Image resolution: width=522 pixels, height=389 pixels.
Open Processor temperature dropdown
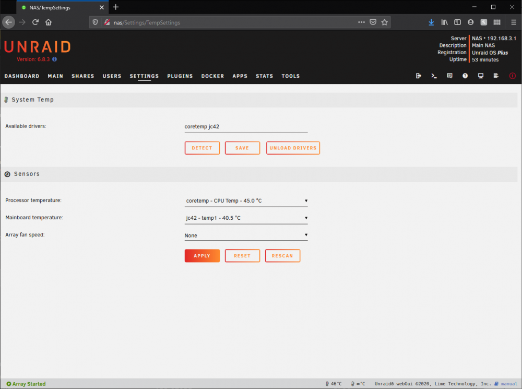(246, 200)
